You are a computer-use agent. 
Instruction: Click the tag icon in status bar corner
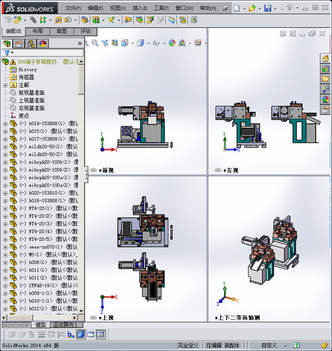324,345
